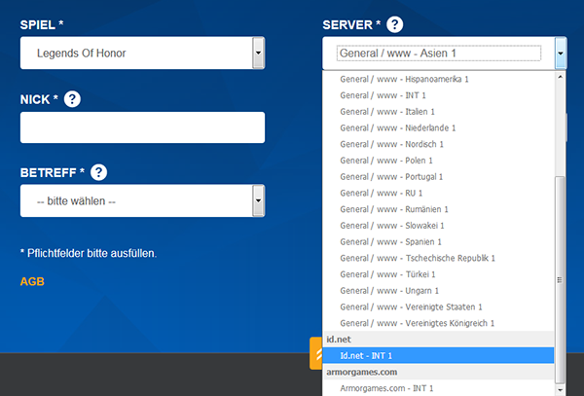Open the Spiel dropdown showing Legends Of Honor

pos(143,53)
